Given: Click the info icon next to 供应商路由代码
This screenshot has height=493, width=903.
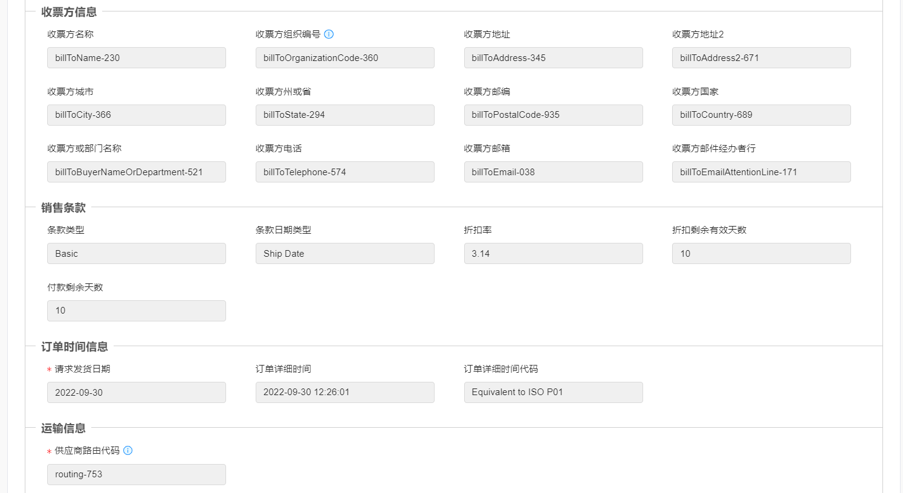Looking at the screenshot, I should coord(128,451).
